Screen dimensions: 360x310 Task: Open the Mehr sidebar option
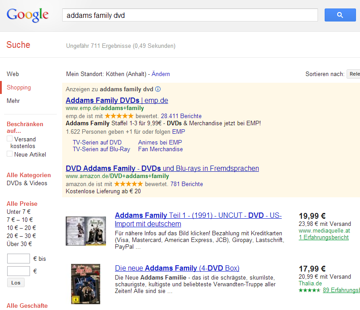click(13, 101)
